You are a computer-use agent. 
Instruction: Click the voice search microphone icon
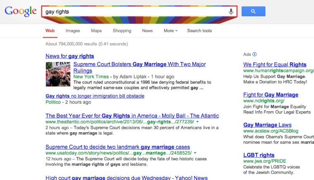point(231,12)
